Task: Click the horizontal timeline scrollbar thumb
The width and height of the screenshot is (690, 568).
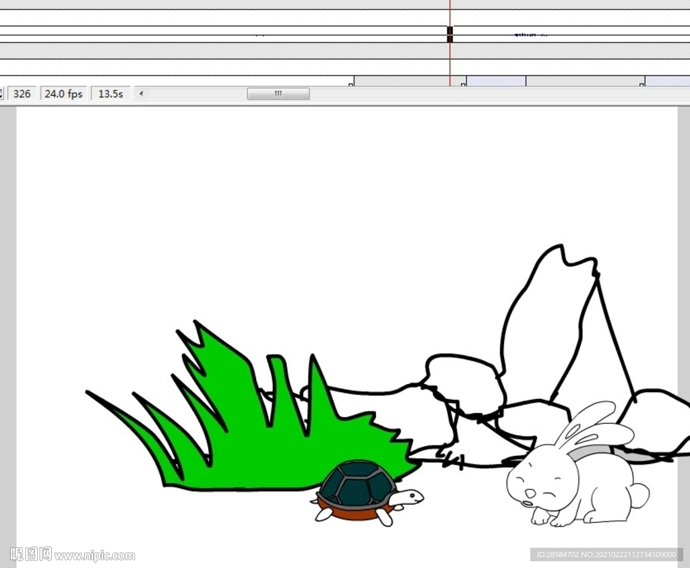Action: [x=278, y=94]
